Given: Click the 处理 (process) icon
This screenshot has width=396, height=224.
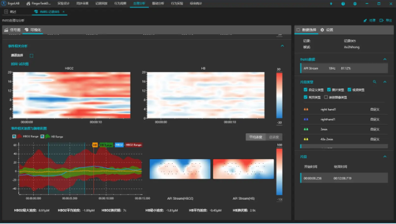Looking at the screenshot, I should tap(366, 20).
